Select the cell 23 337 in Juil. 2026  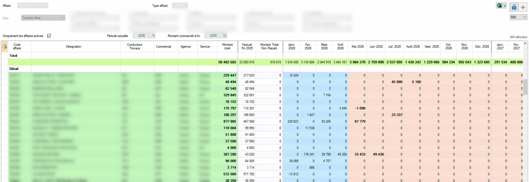(394, 115)
